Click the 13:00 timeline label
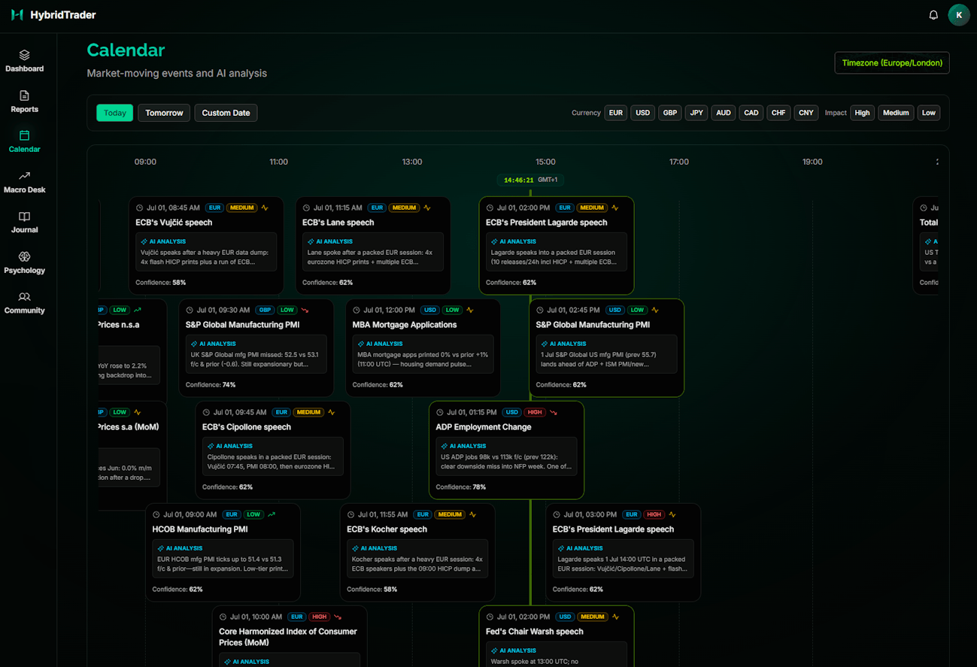The width and height of the screenshot is (977, 667). [412, 162]
